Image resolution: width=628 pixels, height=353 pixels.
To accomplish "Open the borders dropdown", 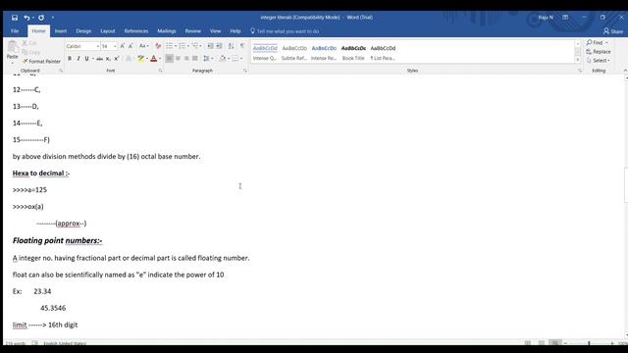I will (241, 59).
